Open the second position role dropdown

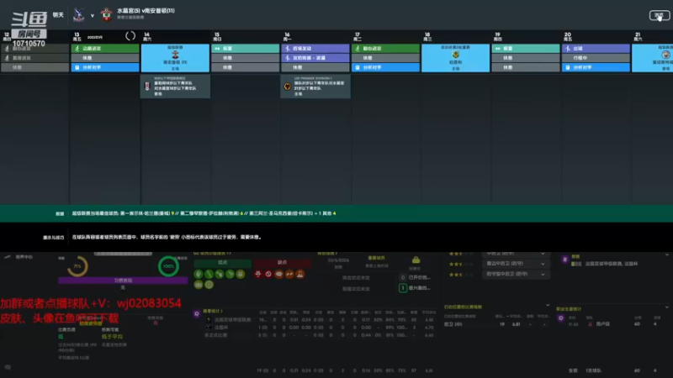[516, 264]
